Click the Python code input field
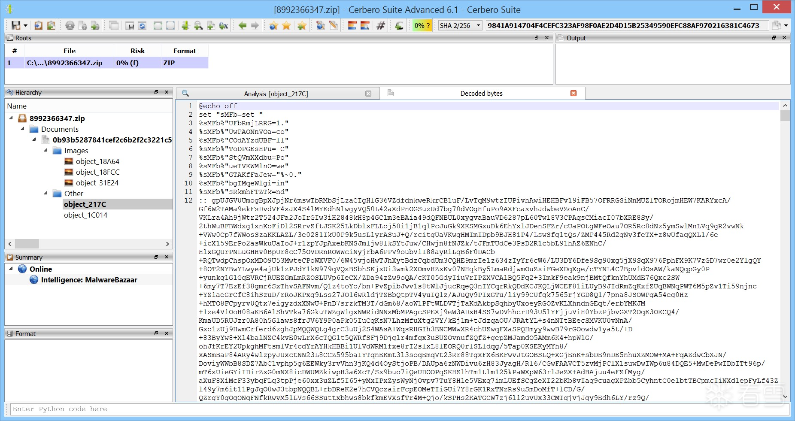The image size is (795, 421). (x=400, y=409)
